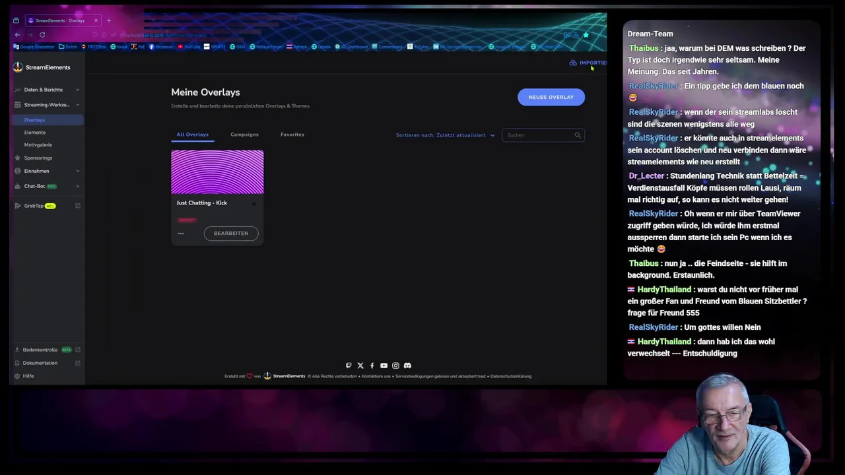This screenshot has height=475, width=845.
Task: Open Google Übersetzer bookmark
Action: coord(34,47)
